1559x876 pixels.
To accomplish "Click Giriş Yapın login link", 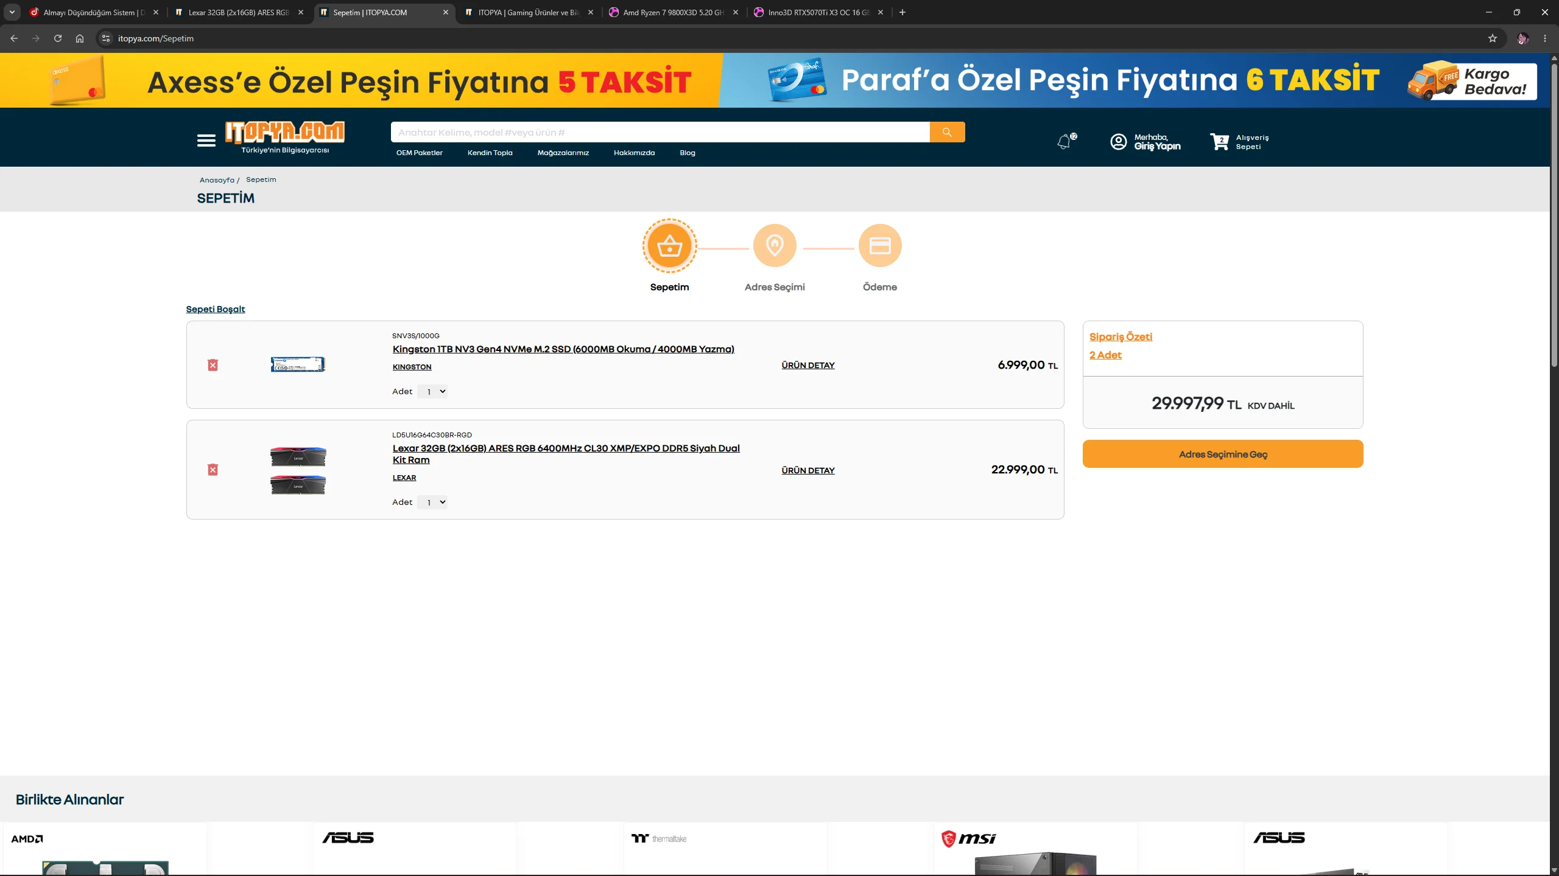I will pyautogui.click(x=1157, y=147).
